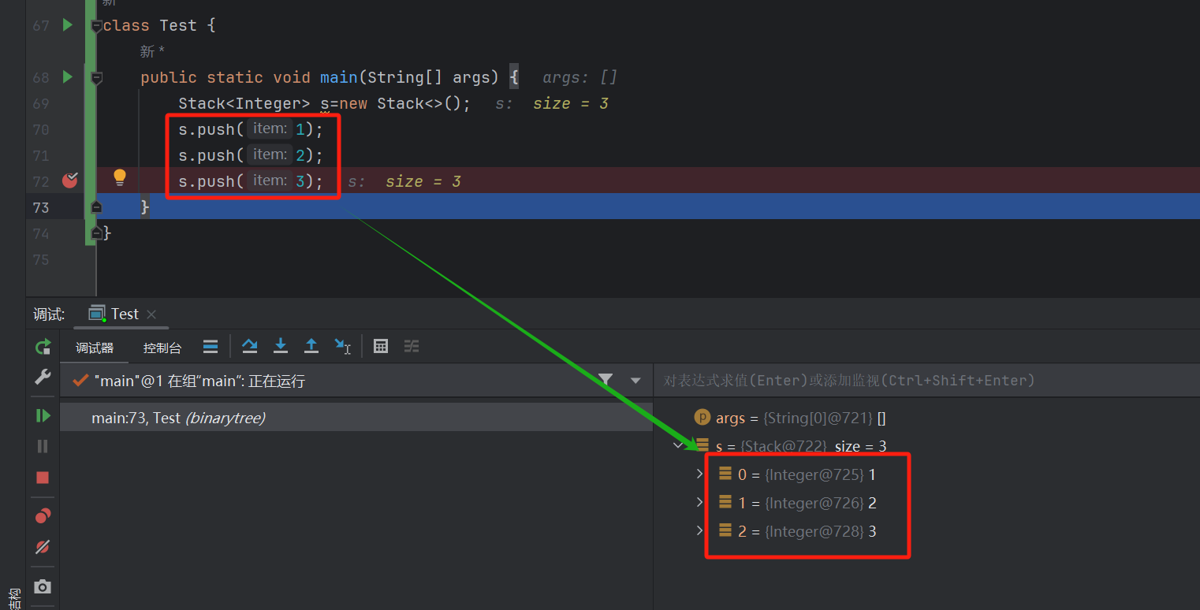Screen dimensions: 1200x610
Task: Step Out with the up arrow icon
Action: pos(311,346)
